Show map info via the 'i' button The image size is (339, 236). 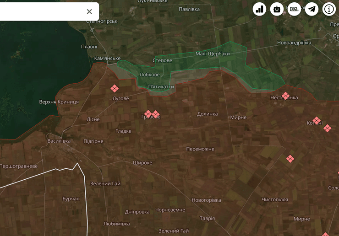pos(329,9)
